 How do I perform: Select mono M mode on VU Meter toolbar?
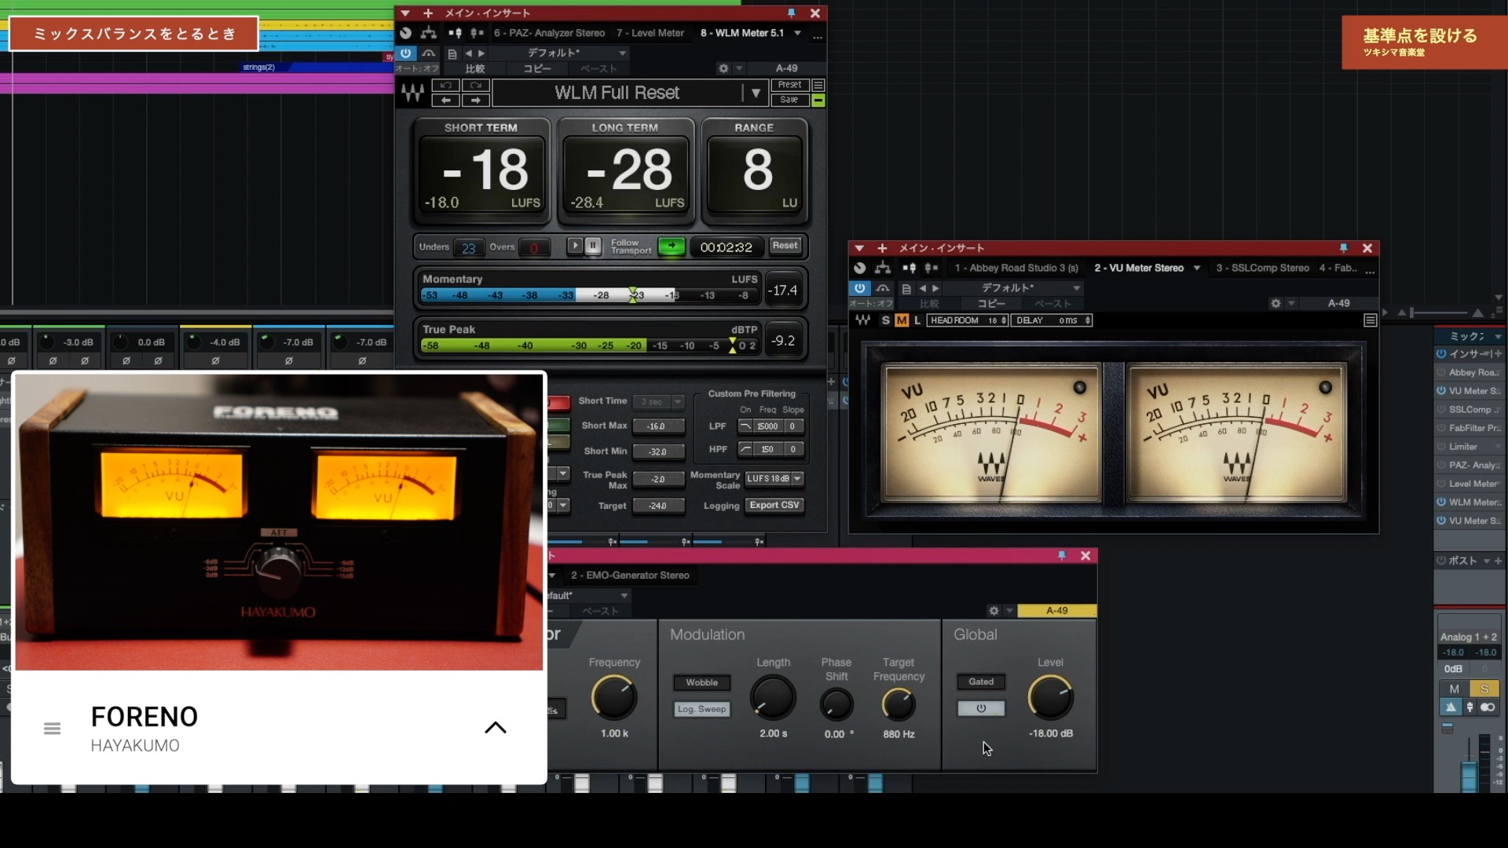pyautogui.click(x=901, y=320)
